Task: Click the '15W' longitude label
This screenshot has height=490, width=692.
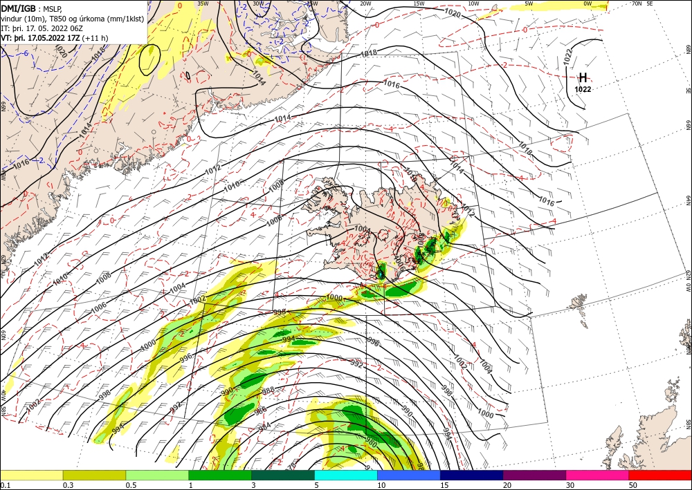Action: coord(419,3)
